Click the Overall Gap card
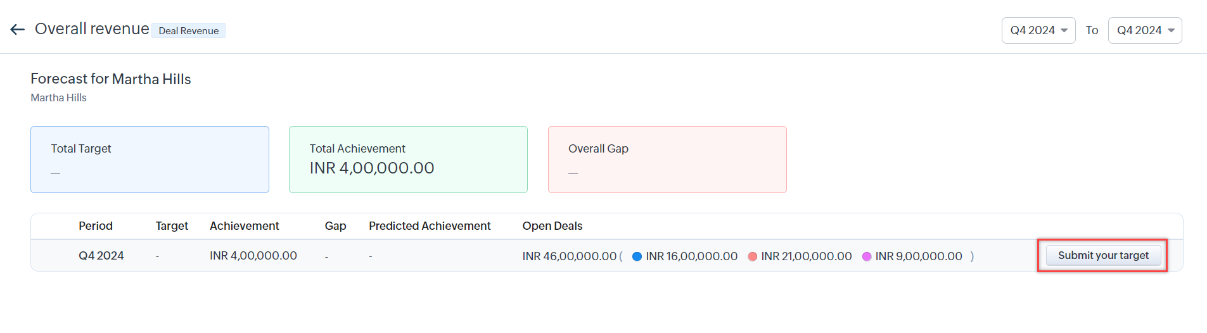 667,160
